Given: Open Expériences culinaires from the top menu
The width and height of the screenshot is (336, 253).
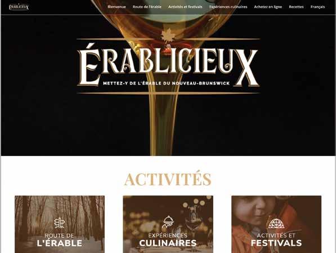Looking at the screenshot, I should coord(228,7).
